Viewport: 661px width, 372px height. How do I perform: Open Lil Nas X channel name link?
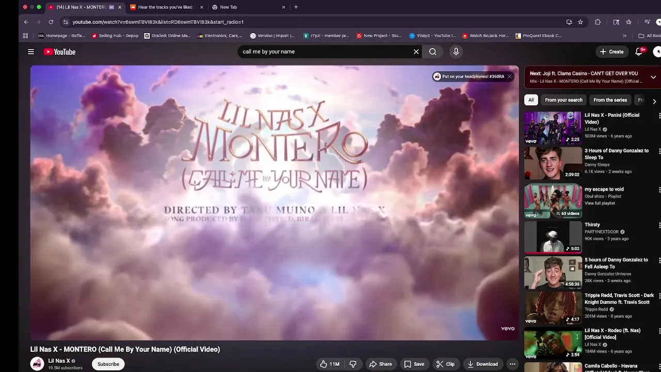pyautogui.click(x=59, y=361)
